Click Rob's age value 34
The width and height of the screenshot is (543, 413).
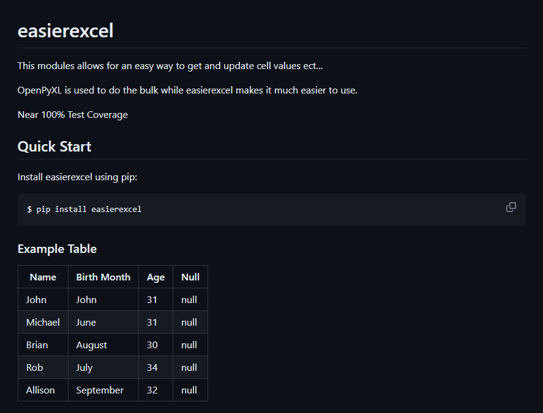[x=155, y=367]
